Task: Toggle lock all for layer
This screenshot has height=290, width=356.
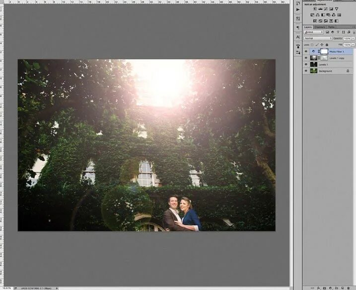Action: tap(327, 45)
